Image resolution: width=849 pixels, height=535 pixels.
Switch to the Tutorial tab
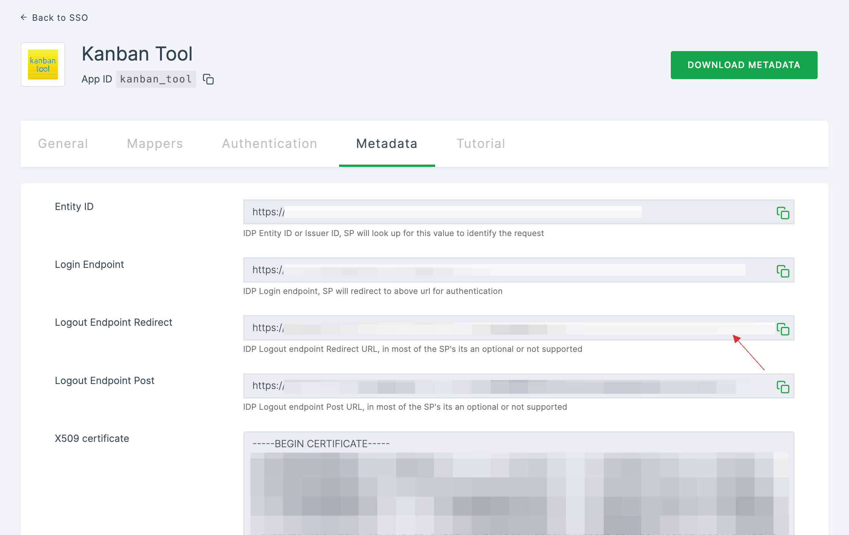click(480, 144)
